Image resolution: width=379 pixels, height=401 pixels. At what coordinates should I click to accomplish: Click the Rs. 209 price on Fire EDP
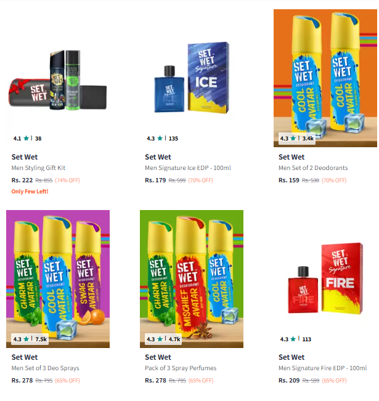[x=289, y=380]
